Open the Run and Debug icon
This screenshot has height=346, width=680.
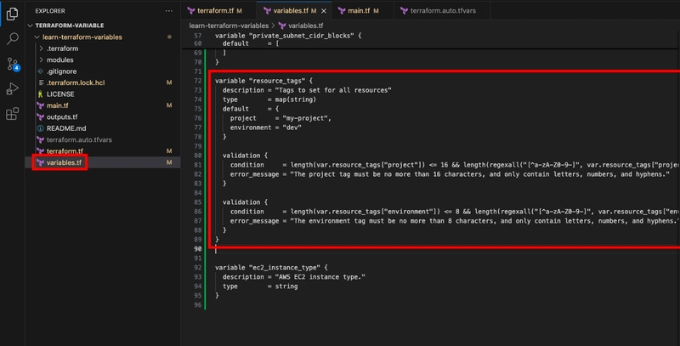click(12, 89)
